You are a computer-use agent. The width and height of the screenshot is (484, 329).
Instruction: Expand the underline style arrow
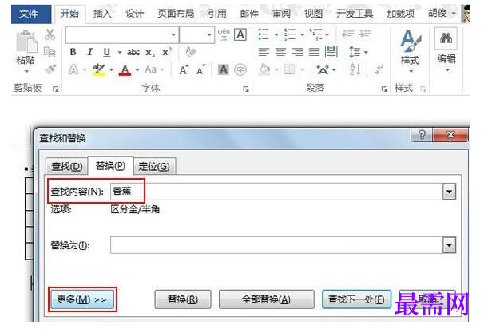120,52
